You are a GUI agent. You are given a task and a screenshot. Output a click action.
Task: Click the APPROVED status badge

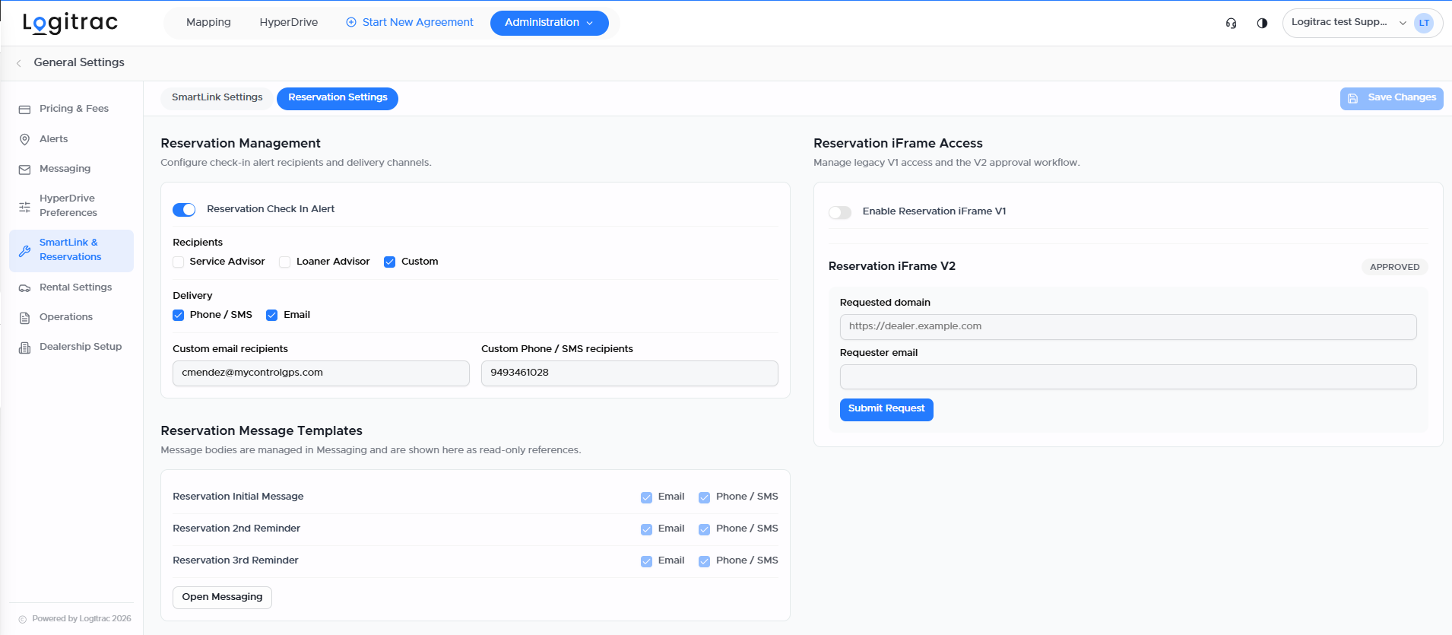pos(1394,267)
